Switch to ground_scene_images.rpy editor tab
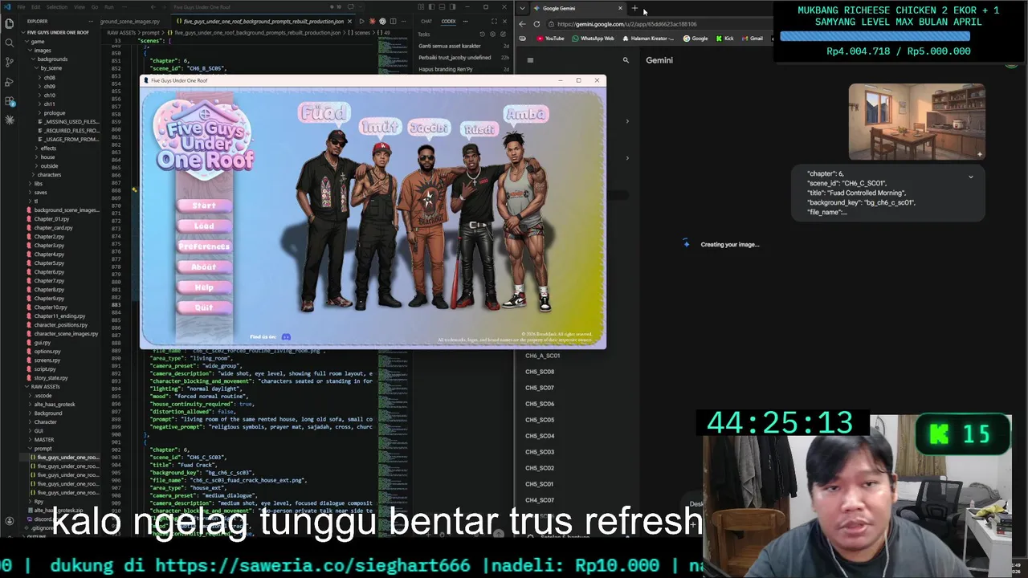 point(130,21)
